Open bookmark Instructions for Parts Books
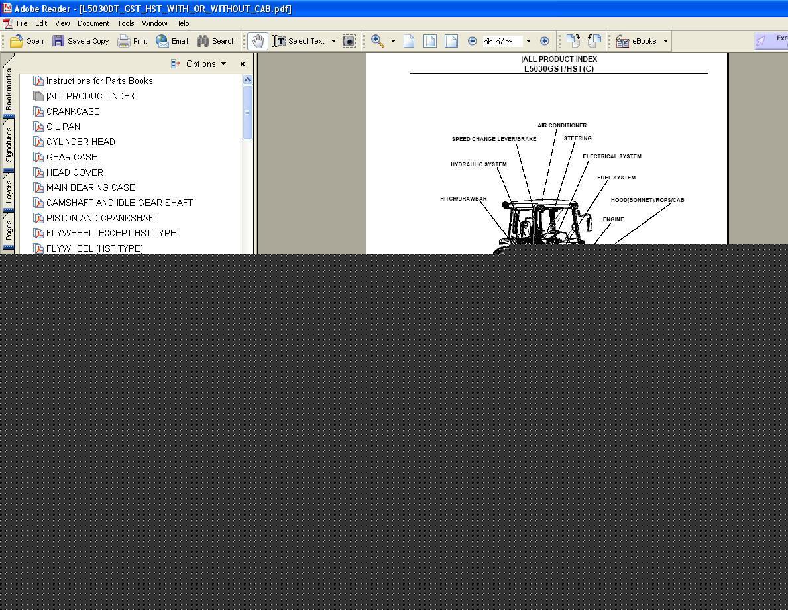The image size is (788, 610). click(x=99, y=81)
